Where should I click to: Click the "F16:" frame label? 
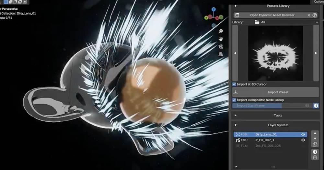pos(244,146)
